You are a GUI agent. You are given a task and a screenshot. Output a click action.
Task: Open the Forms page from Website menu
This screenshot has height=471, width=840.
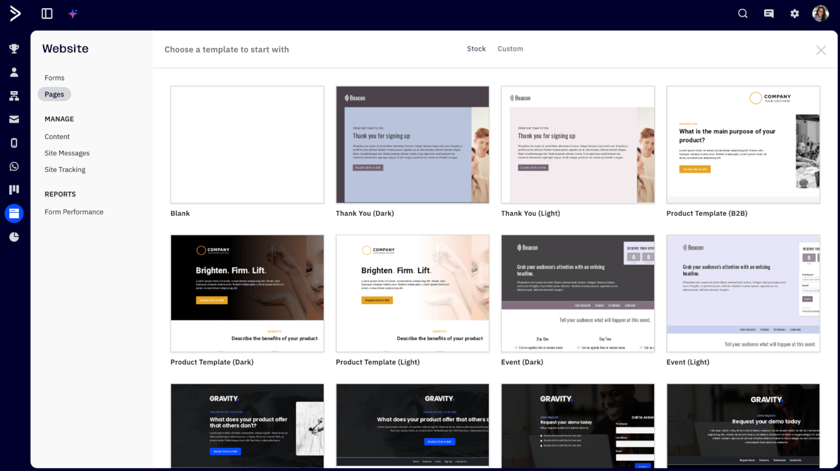pyautogui.click(x=54, y=77)
